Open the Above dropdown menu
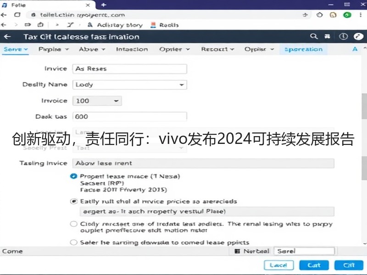Screen dimensions: 367x275 92,49
